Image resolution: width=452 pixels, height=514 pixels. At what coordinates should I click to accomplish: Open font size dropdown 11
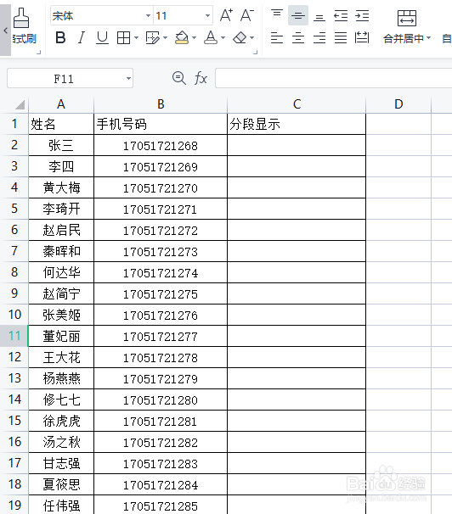207,15
